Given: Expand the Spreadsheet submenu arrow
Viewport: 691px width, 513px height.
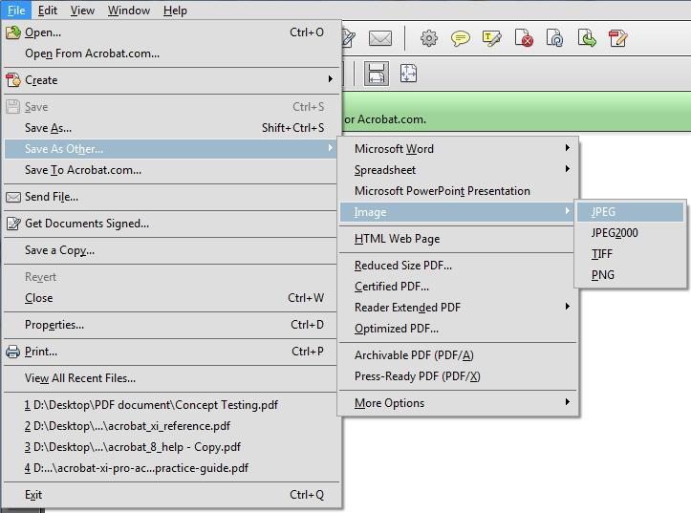Looking at the screenshot, I should [x=568, y=169].
